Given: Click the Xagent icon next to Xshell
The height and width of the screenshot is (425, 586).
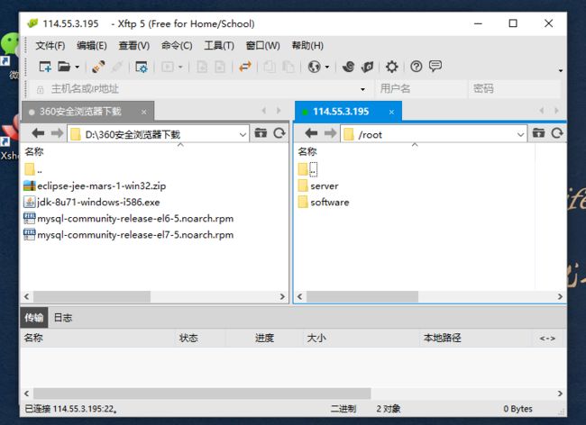Looking at the screenshot, I should 367,67.
